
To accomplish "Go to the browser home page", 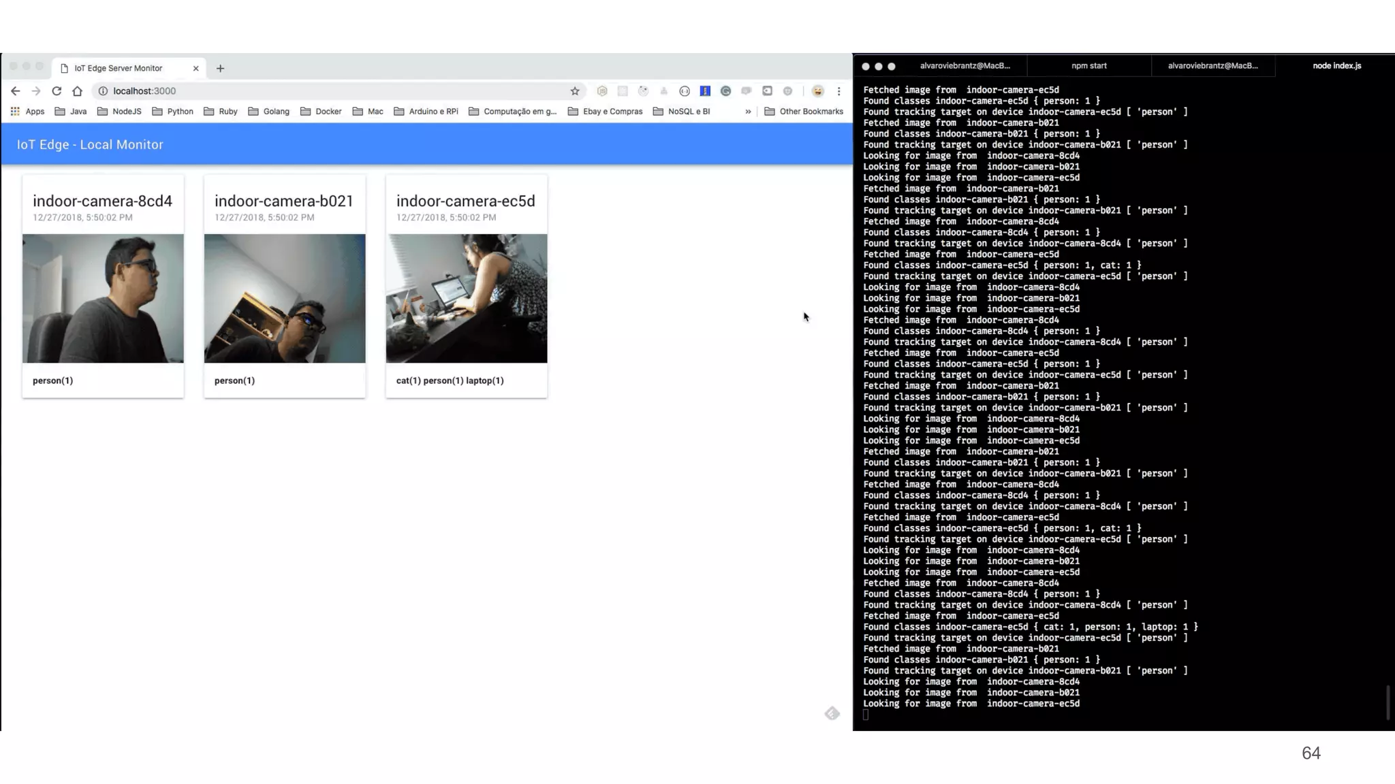I will coord(77,91).
